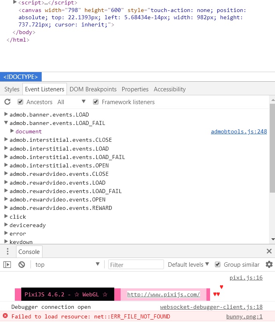Viewport: 275px width, 322px height.
Task: Follow the bunny.png:1 link
Action: [245, 316]
